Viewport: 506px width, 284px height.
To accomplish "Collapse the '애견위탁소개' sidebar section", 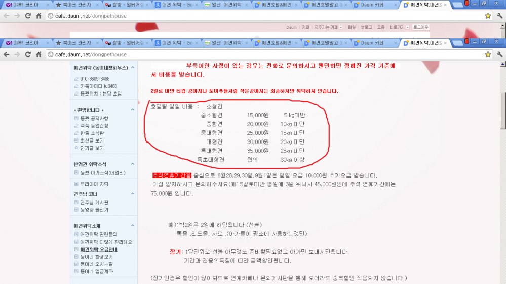I will 133,226.
